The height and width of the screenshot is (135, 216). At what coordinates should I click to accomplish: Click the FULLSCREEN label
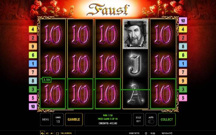click(x=66, y=133)
